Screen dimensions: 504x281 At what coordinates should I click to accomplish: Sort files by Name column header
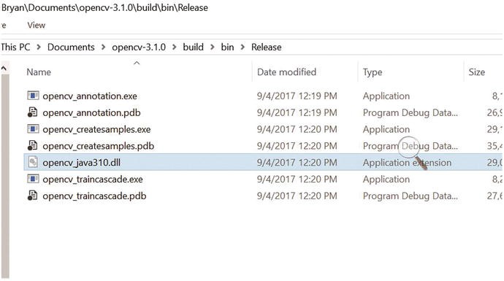pyautogui.click(x=39, y=72)
